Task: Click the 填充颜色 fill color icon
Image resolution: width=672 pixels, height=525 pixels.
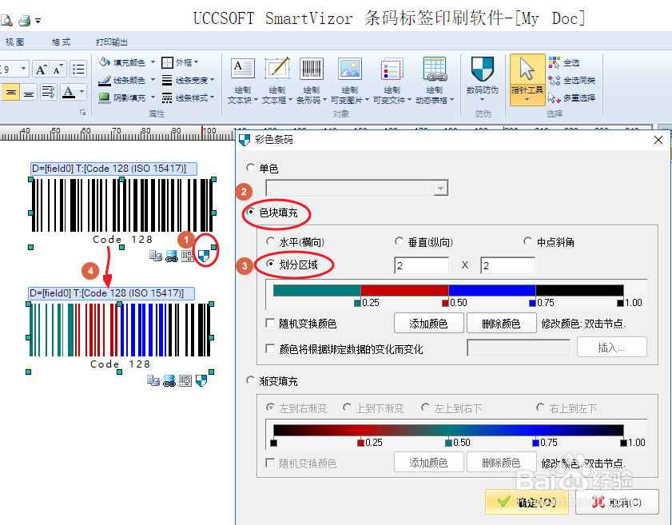Action: 105,64
